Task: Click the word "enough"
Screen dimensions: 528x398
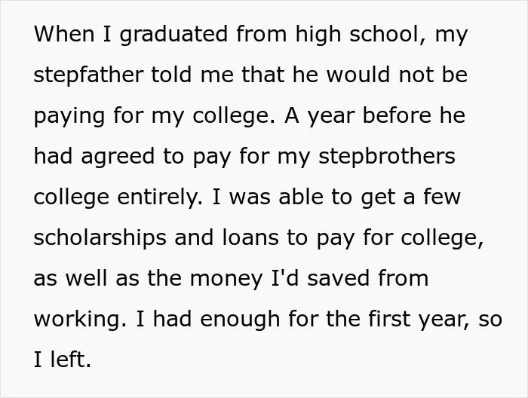Action: [x=240, y=320]
